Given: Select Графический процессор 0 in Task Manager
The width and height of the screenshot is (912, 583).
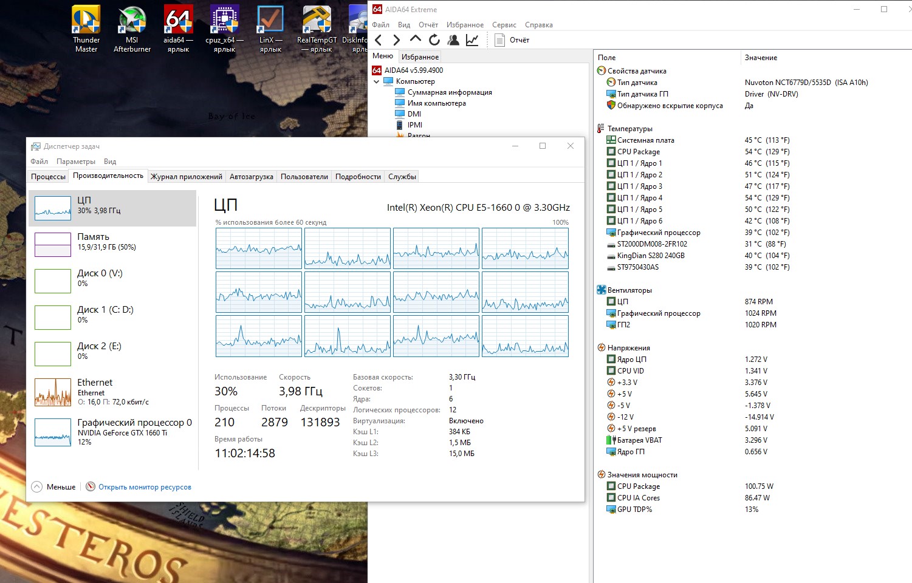Looking at the screenshot, I should tap(112, 432).
